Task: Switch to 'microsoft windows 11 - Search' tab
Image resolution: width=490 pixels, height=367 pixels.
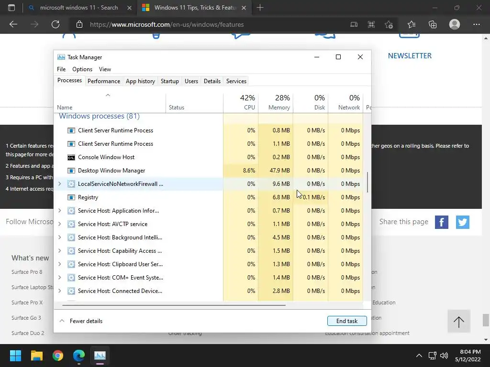Action: (x=79, y=8)
